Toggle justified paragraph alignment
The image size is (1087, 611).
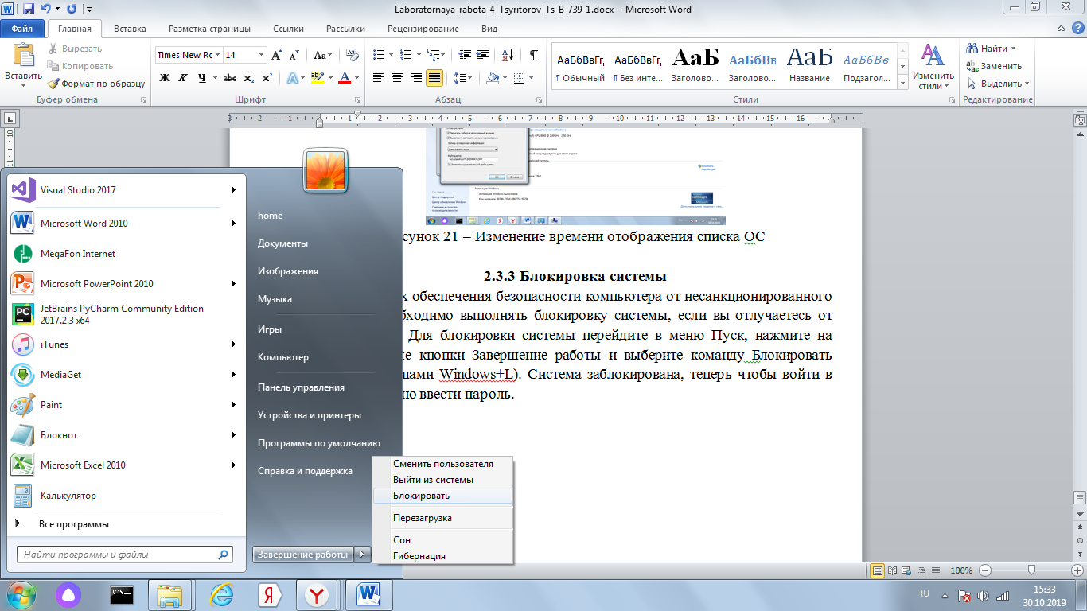(x=434, y=78)
